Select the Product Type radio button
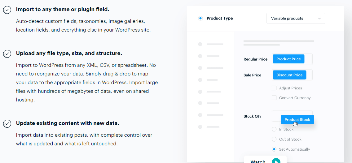Viewport: 352px width, 163px height. coord(200,18)
